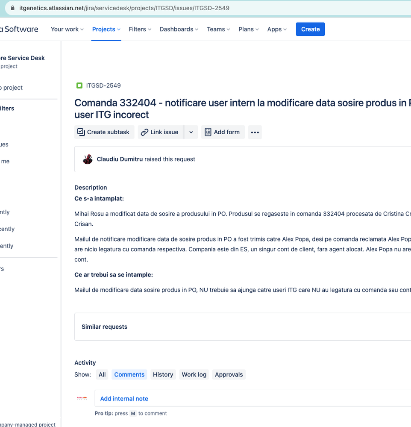Click the chain icon in Link issue
Image resolution: width=411 pixels, height=427 pixels.
[x=144, y=133]
